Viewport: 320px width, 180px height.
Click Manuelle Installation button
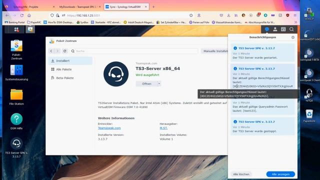pyautogui.click(x=214, y=51)
